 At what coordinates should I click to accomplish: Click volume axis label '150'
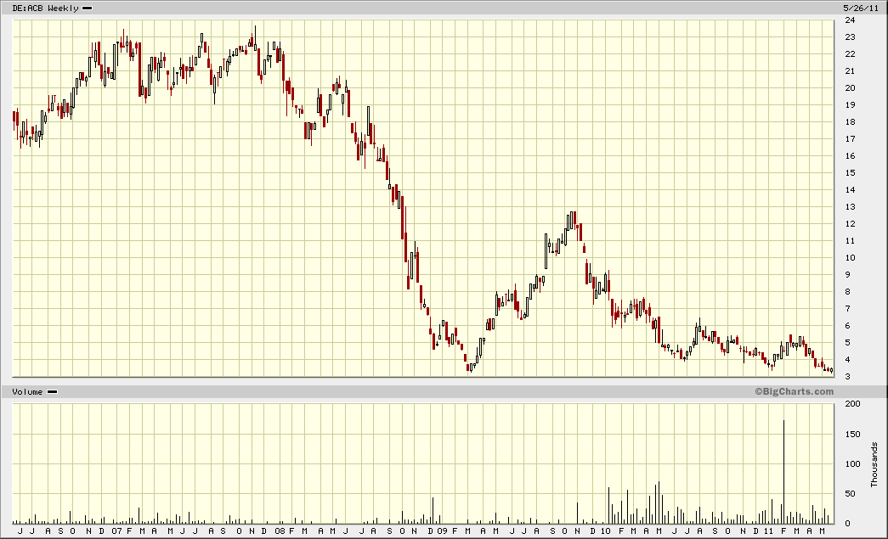[x=852, y=434]
